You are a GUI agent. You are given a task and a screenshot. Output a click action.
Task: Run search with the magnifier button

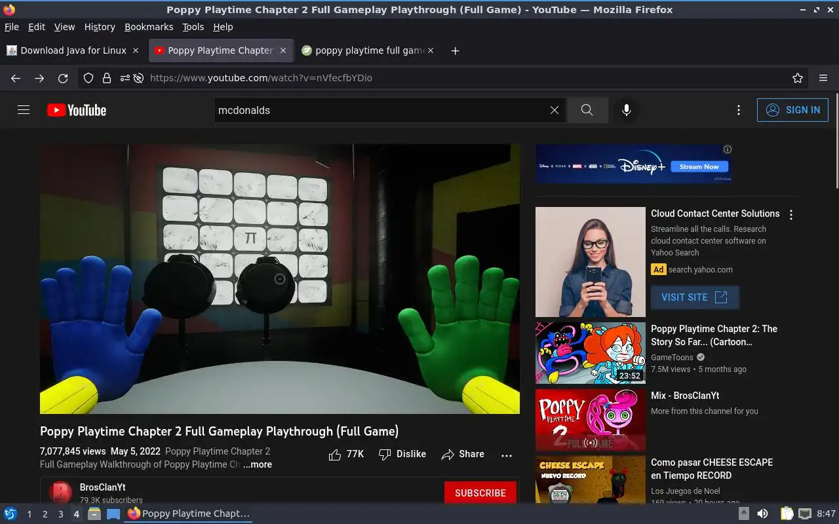coord(587,110)
